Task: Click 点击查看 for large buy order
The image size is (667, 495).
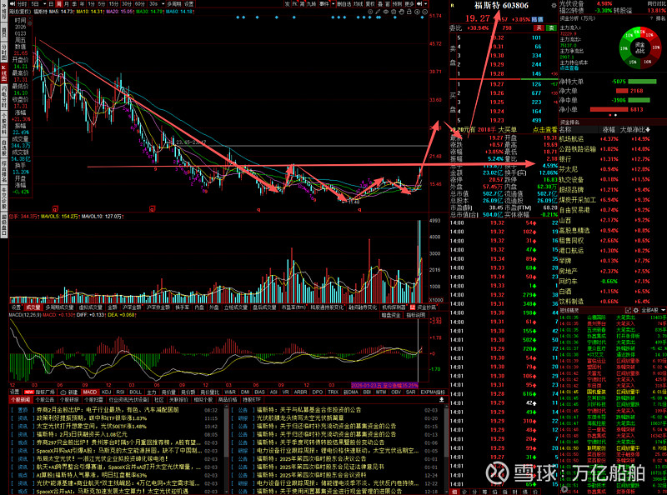Action: (545, 130)
